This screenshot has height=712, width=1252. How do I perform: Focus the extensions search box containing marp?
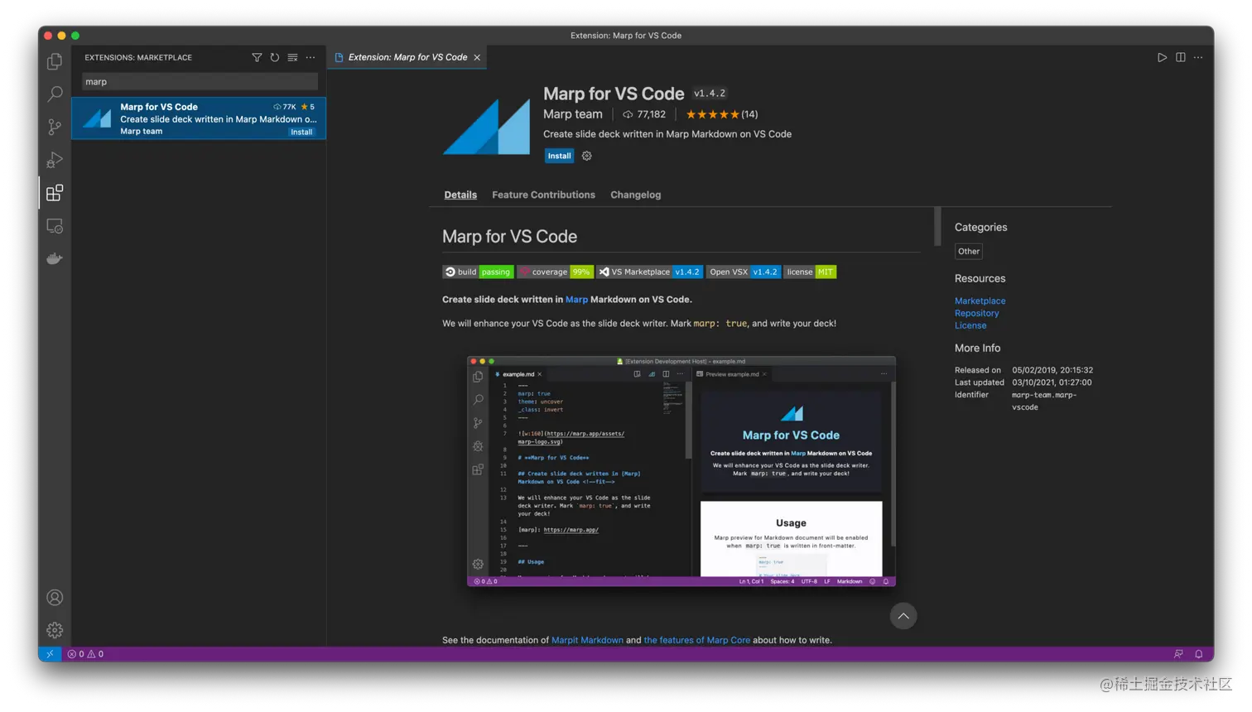click(x=200, y=81)
